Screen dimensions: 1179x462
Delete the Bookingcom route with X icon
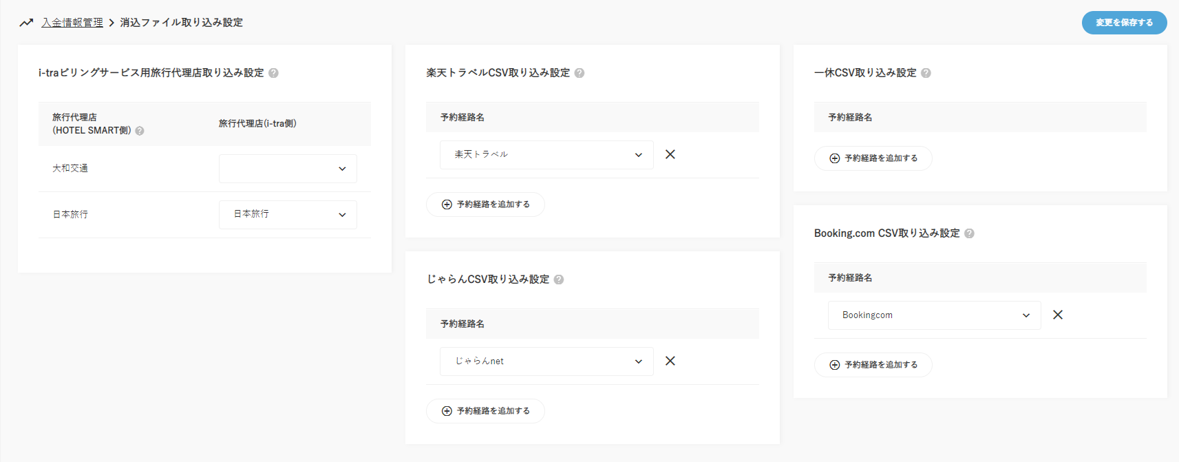(x=1058, y=315)
